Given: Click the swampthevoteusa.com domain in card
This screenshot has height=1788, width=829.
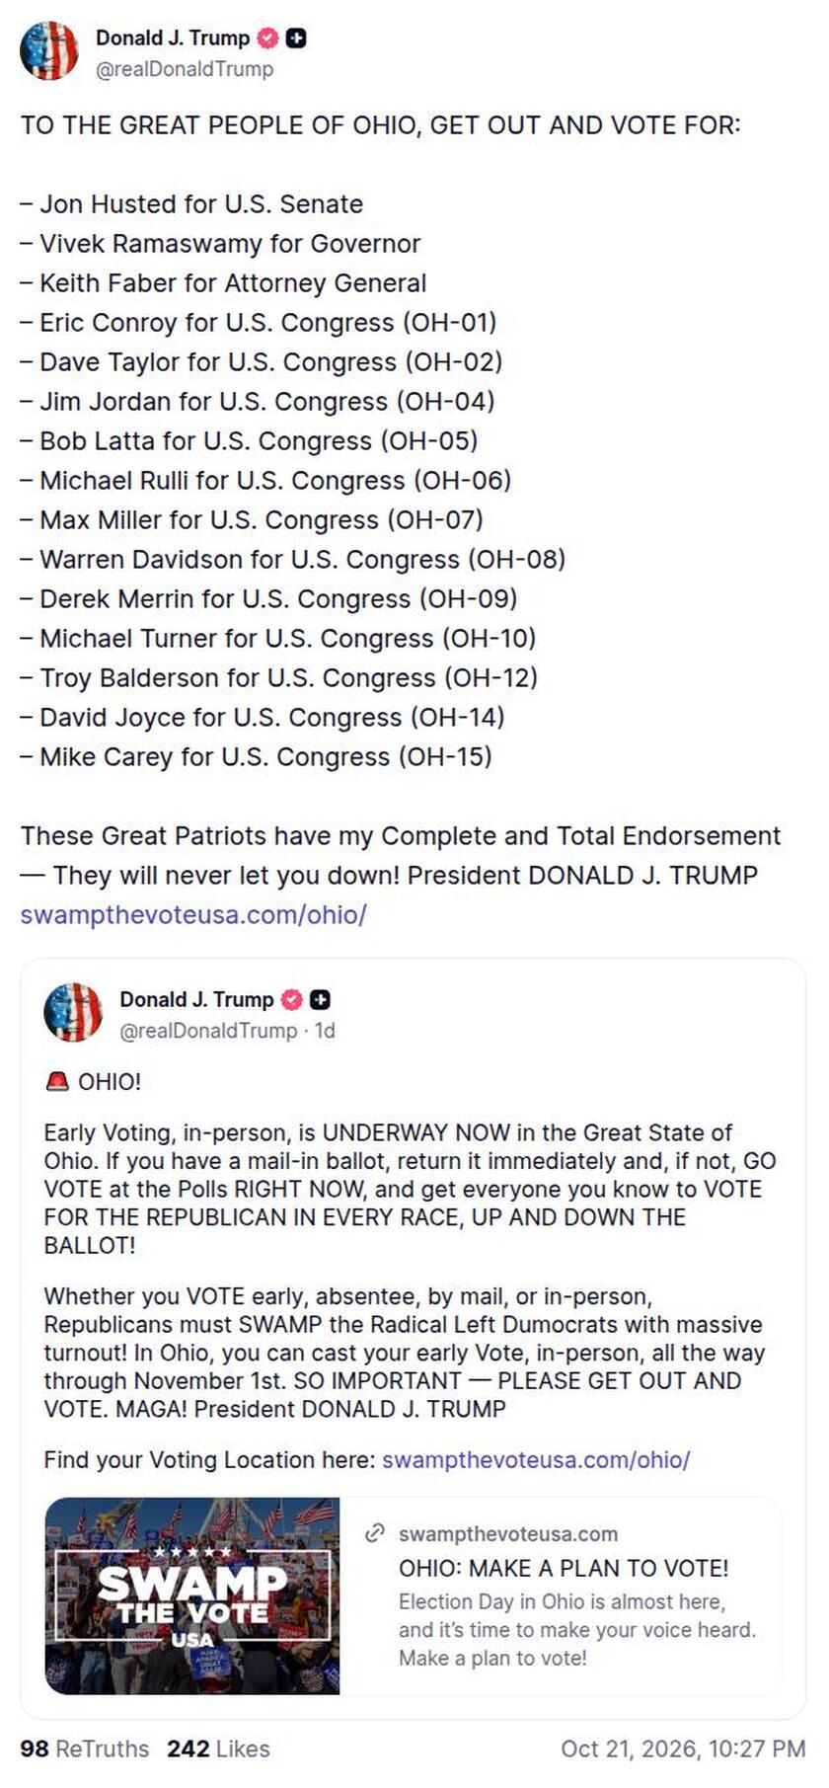Looking at the screenshot, I should (508, 1533).
